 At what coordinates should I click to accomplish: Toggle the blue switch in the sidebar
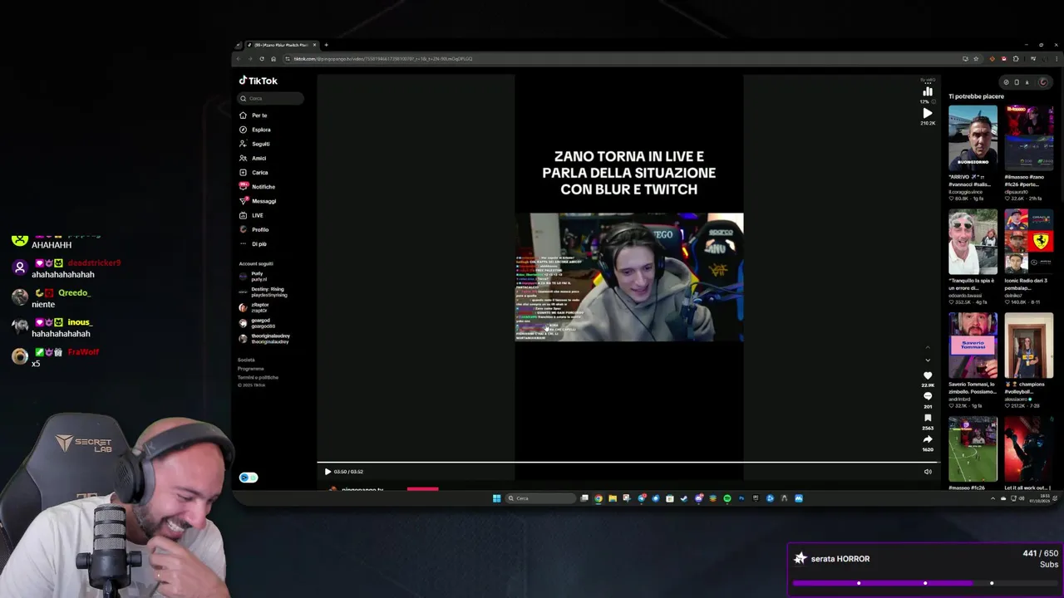click(x=249, y=478)
